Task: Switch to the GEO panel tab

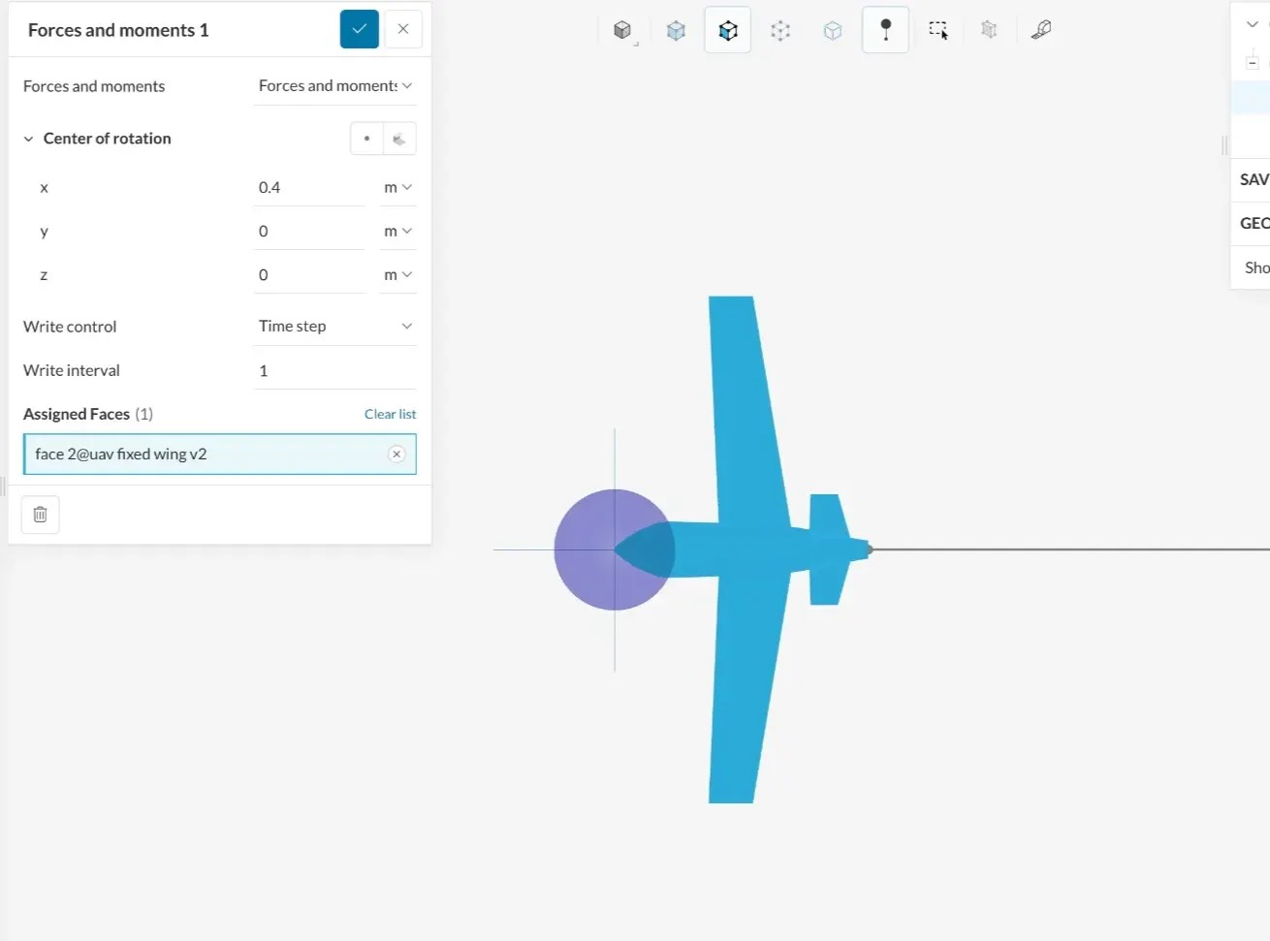Action: tap(1253, 223)
